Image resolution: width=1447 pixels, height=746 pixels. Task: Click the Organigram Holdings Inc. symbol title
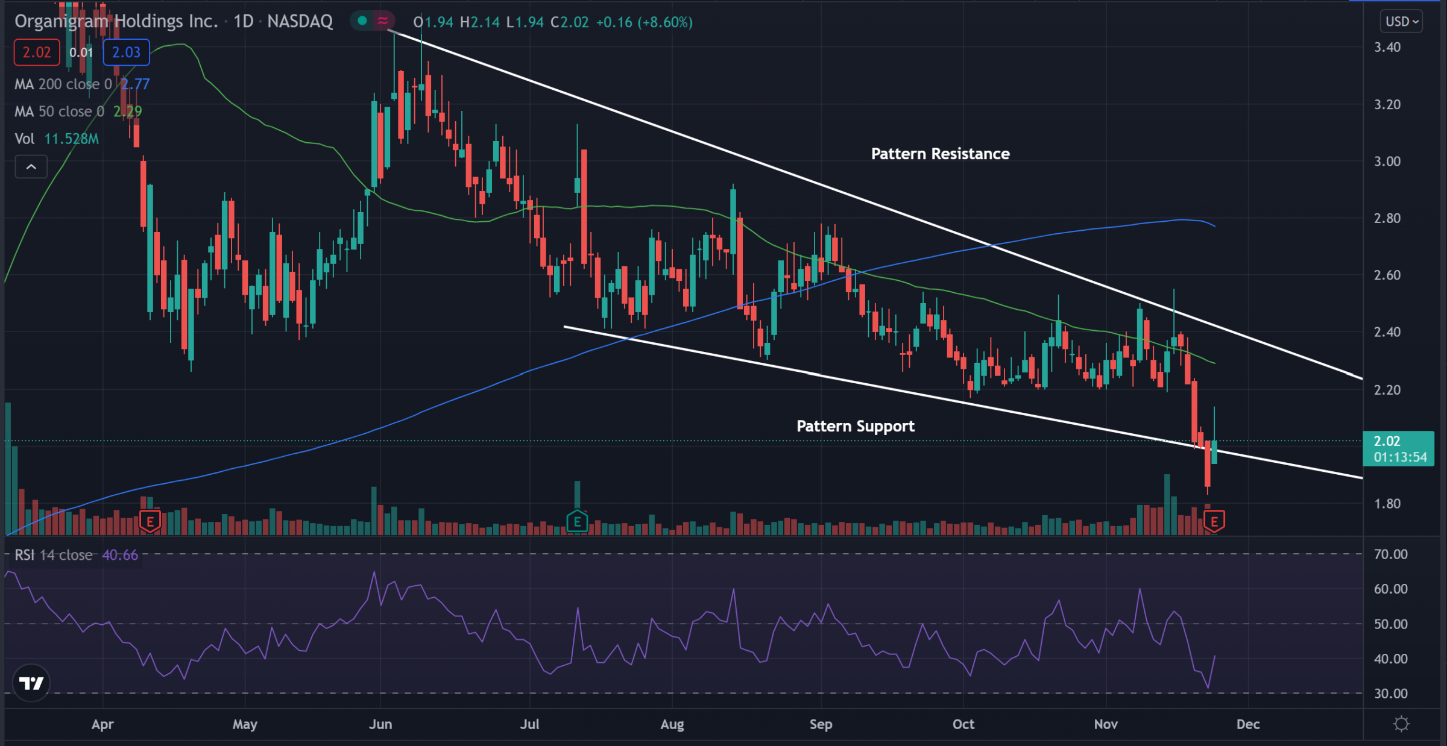(x=116, y=22)
